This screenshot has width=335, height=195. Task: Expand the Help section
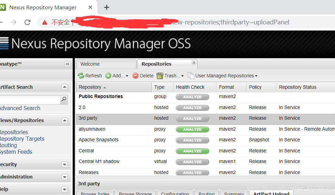click(64, 189)
